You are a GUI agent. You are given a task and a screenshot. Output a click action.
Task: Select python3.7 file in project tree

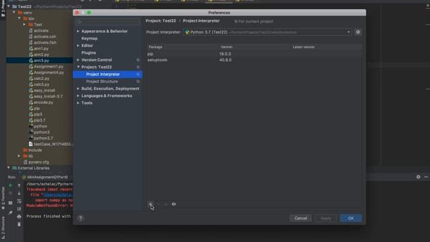click(43, 138)
